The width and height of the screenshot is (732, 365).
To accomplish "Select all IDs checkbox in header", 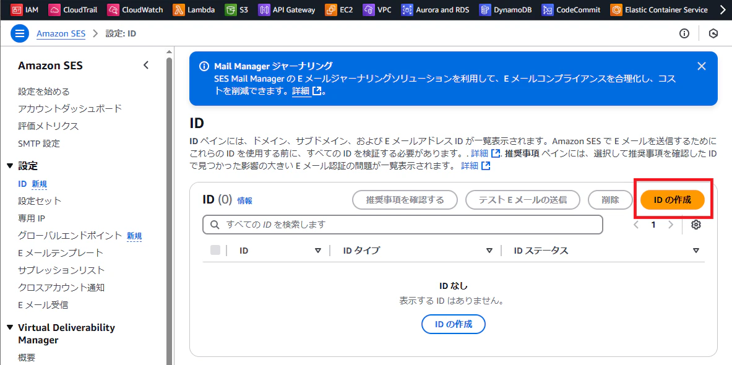I will pos(215,250).
